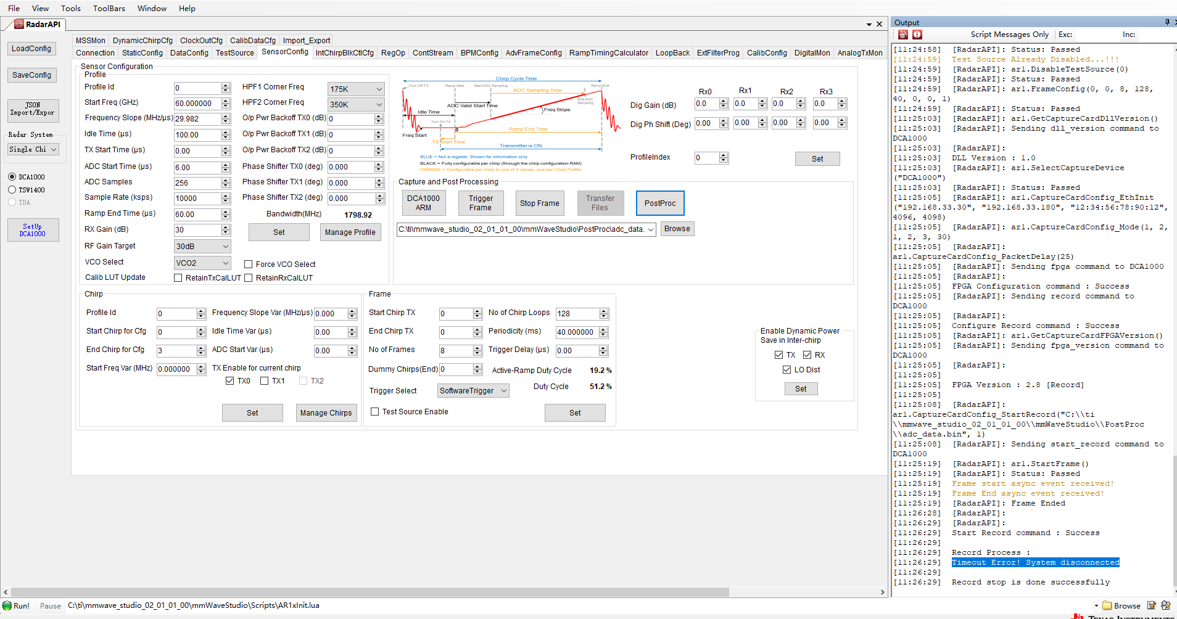Toggle the LO Dist checkbox
The width and height of the screenshot is (1177, 619).
[x=787, y=370]
